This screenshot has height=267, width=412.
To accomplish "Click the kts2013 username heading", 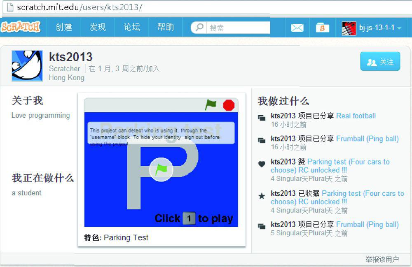I will pyautogui.click(x=71, y=57).
